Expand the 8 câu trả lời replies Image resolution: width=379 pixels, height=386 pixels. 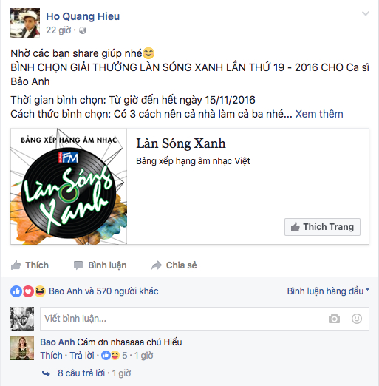[81, 373]
